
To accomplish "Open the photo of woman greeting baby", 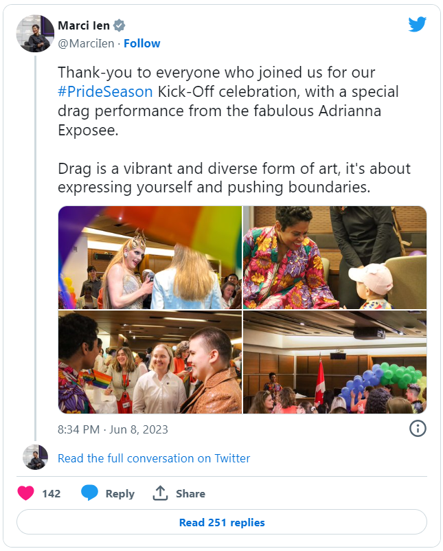I will 334,258.
